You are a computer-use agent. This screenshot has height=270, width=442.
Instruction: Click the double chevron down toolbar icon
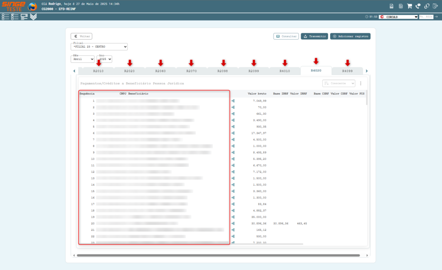[x=33, y=17]
